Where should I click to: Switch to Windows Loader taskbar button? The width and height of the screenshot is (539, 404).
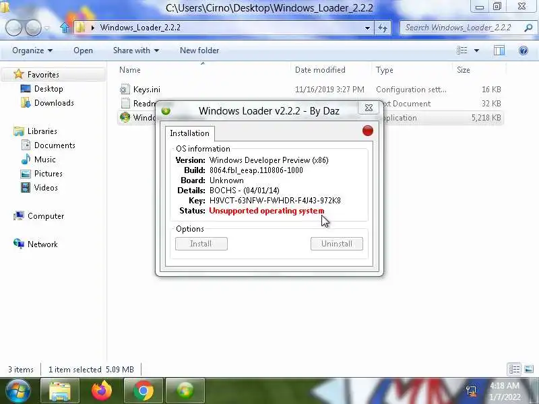click(x=185, y=391)
